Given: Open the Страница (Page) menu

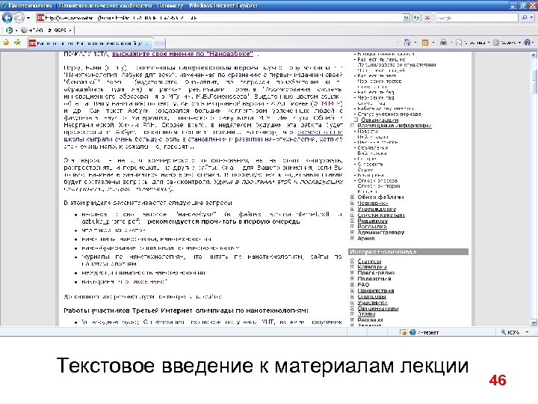Looking at the screenshot, I should click(473, 43).
